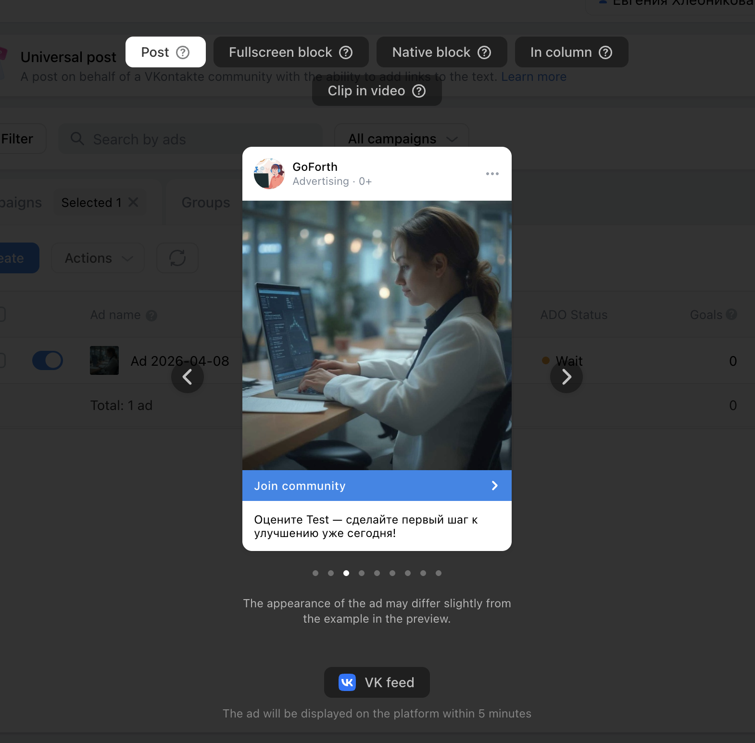Image resolution: width=755 pixels, height=743 pixels.
Task: Clear the Selected 1 filter
Action: click(x=133, y=203)
